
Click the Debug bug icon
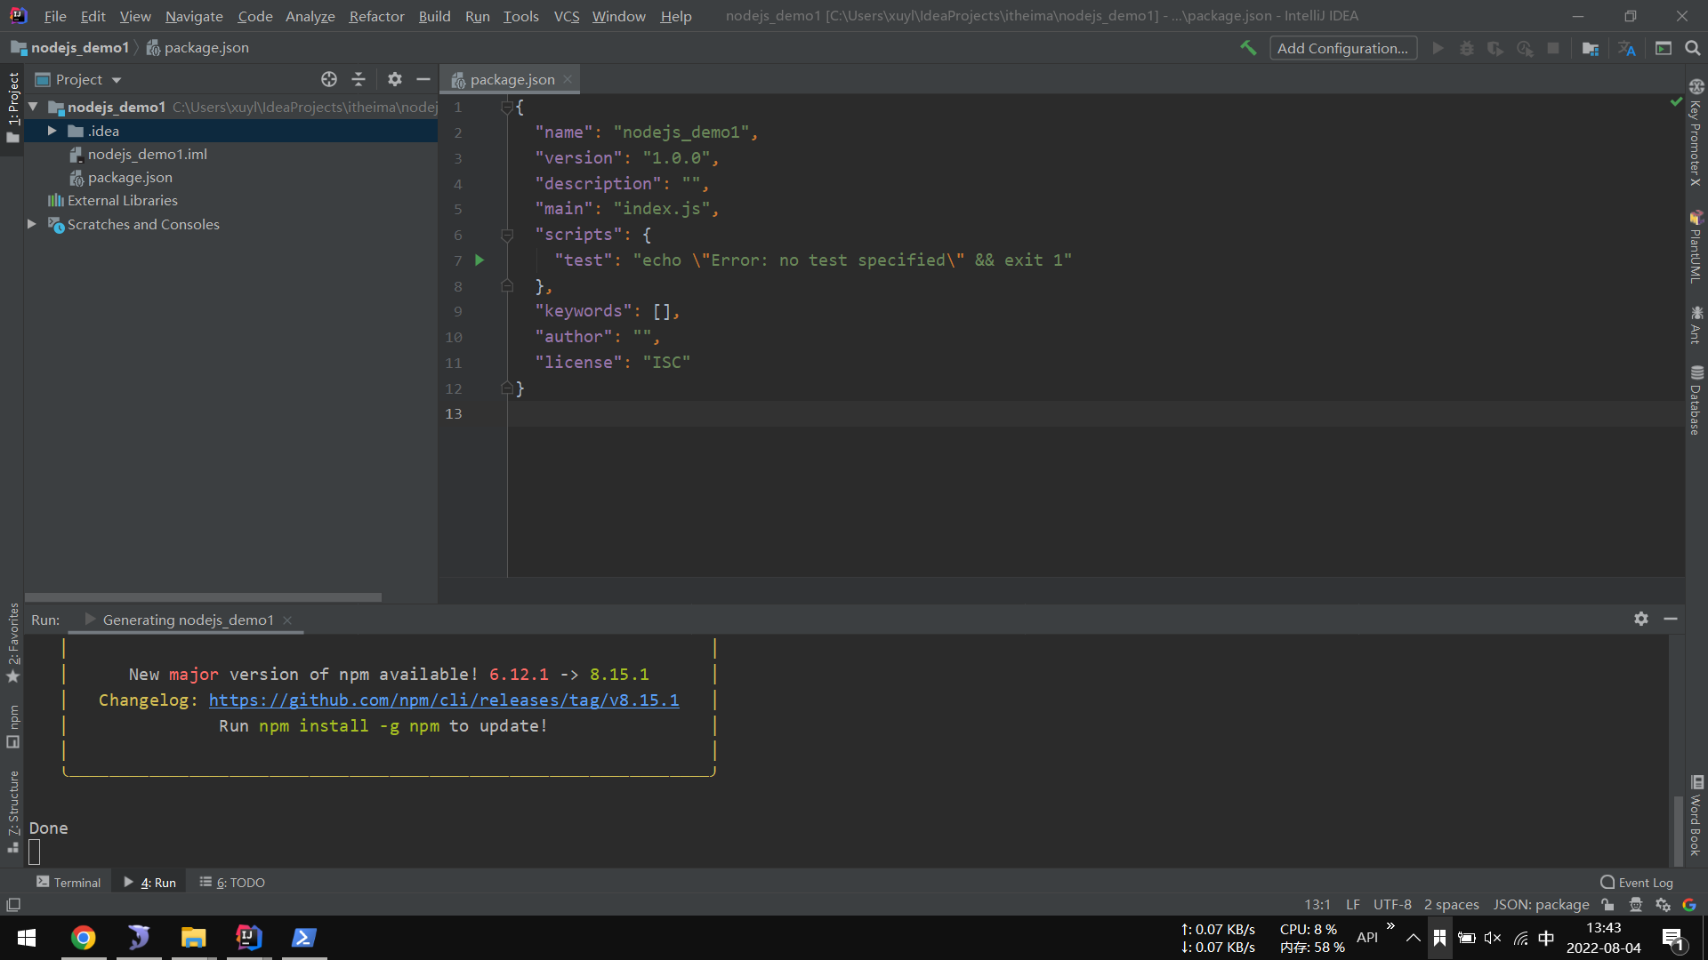pos(1467,48)
